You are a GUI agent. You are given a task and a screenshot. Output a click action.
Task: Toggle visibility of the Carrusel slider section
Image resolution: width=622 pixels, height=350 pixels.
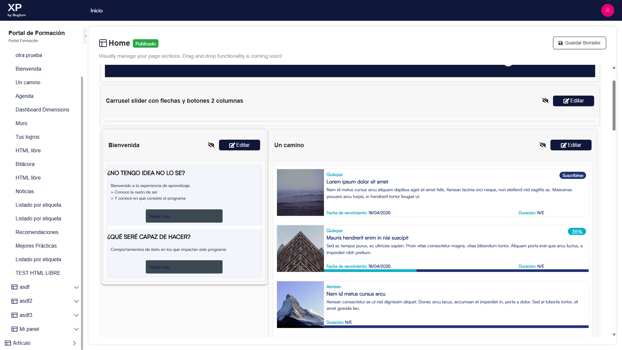click(545, 101)
